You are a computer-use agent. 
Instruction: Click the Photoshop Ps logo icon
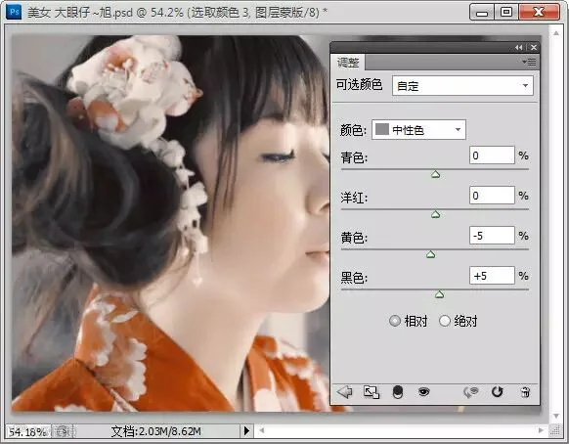pyautogui.click(x=14, y=12)
